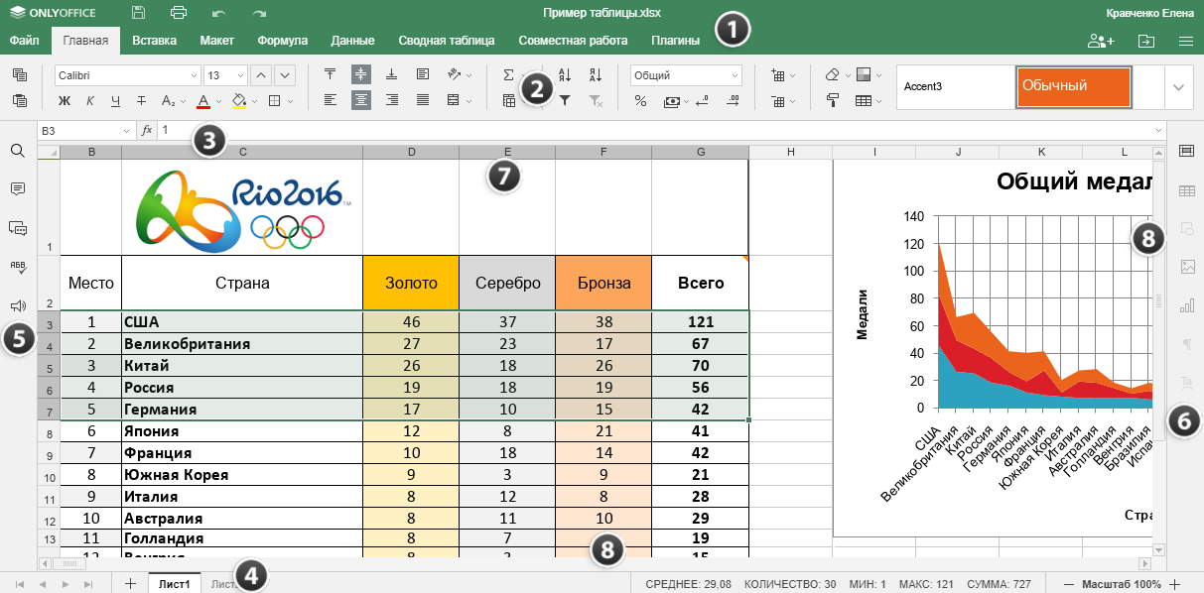The height and width of the screenshot is (593, 1204).
Task: Open chart settings in the right sidebar
Action: [1186, 306]
